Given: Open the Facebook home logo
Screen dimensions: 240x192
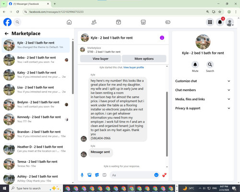Looking at the screenshot, I should tap(7, 22).
